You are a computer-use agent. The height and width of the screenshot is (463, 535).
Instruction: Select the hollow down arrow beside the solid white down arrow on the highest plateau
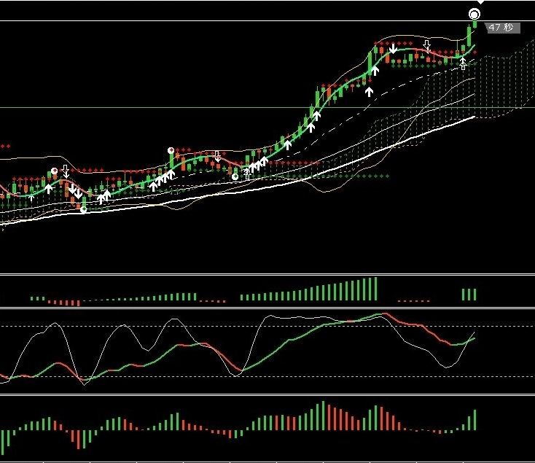tap(426, 45)
